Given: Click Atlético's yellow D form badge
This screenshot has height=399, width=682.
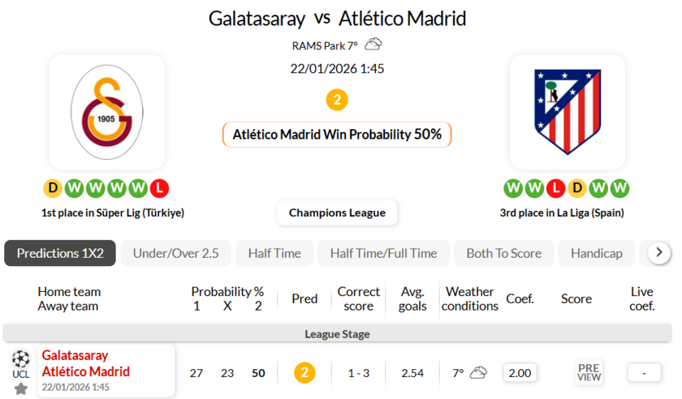Looking at the screenshot, I should (x=576, y=189).
